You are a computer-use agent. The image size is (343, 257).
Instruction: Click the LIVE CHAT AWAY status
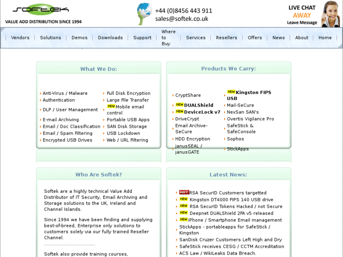[x=302, y=11]
